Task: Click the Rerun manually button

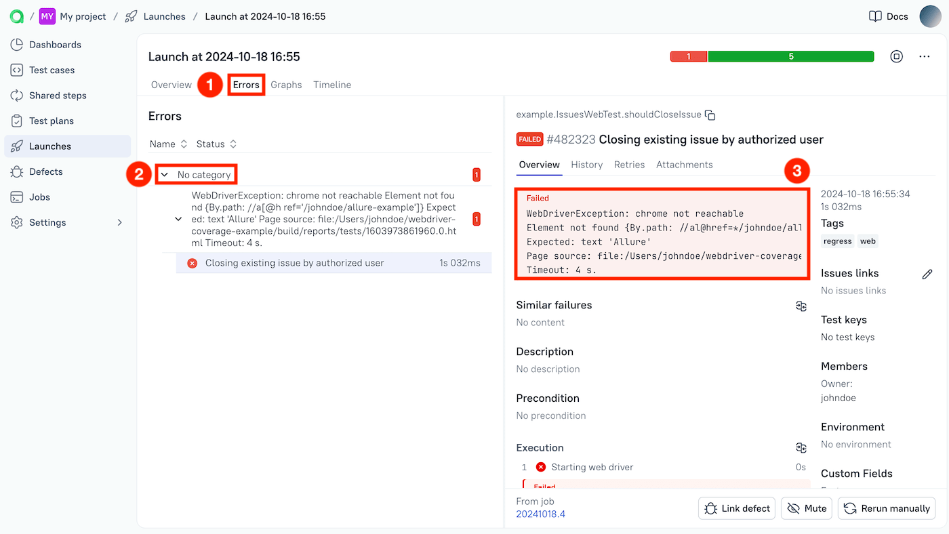Action: pos(886,508)
